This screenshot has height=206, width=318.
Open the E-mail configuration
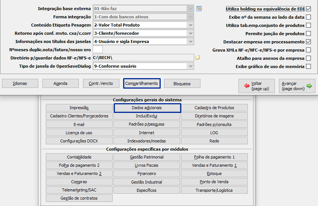(x=79, y=124)
